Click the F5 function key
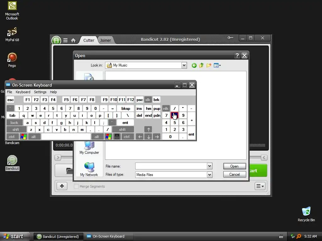The height and width of the screenshot is (241, 322). (66, 100)
